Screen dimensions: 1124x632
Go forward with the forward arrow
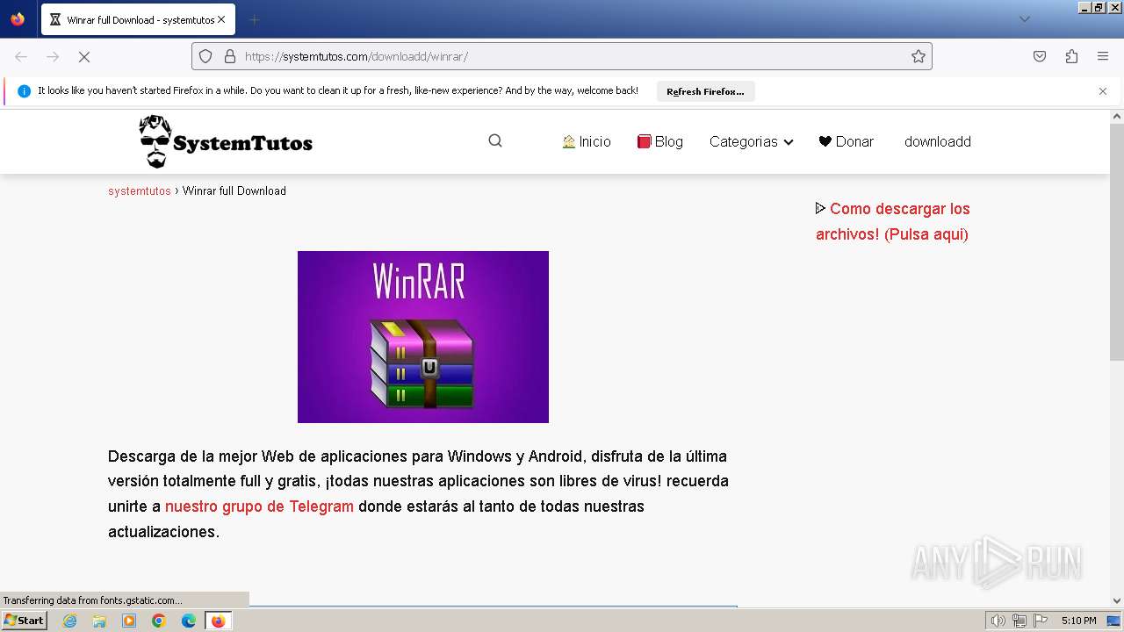coord(53,56)
